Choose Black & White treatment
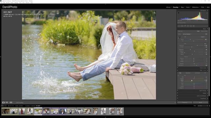The height and width of the screenshot is (118, 211). click(204, 31)
